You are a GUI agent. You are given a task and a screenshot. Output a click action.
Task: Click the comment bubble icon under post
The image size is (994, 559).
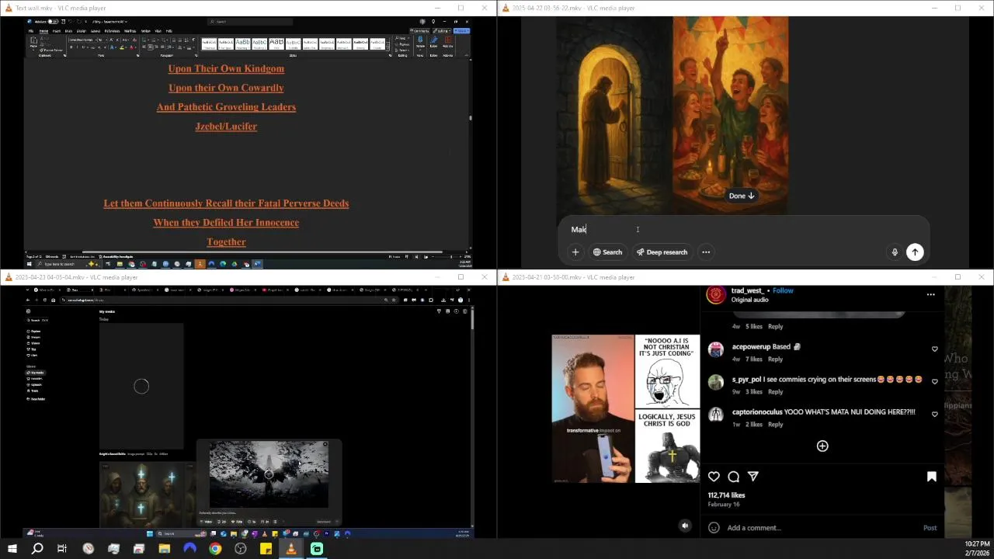pyautogui.click(x=733, y=477)
